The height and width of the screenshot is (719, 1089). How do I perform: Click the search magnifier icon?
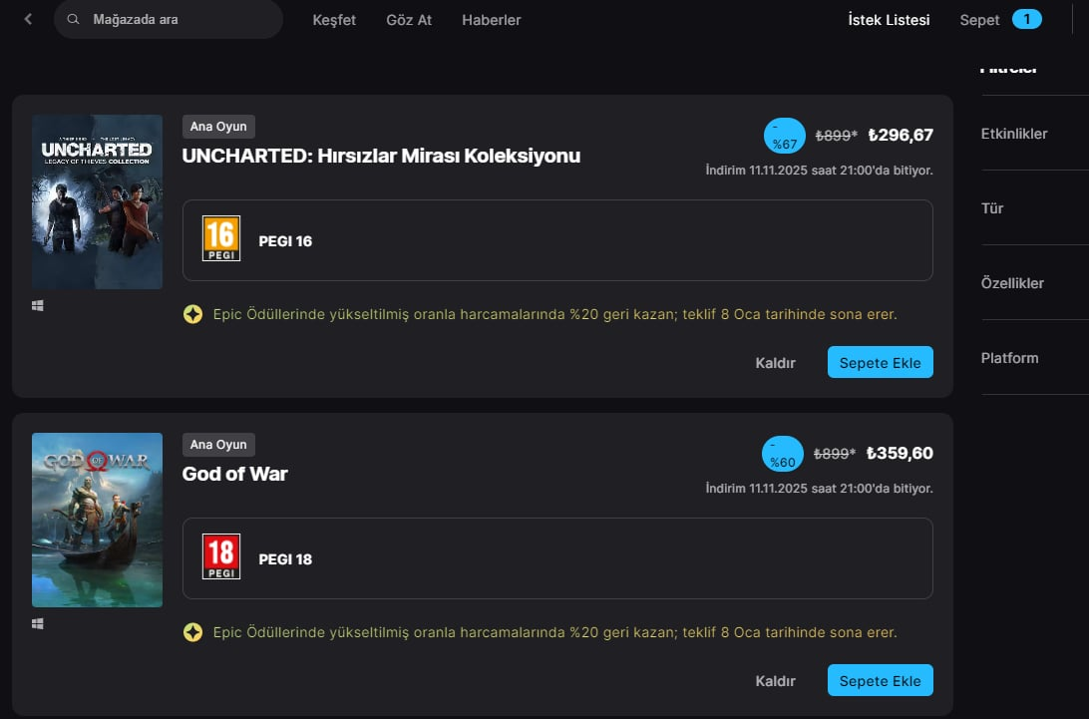73,20
